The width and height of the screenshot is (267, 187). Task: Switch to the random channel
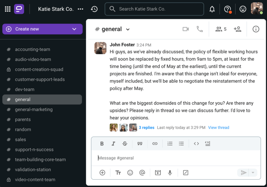click(x=23, y=130)
